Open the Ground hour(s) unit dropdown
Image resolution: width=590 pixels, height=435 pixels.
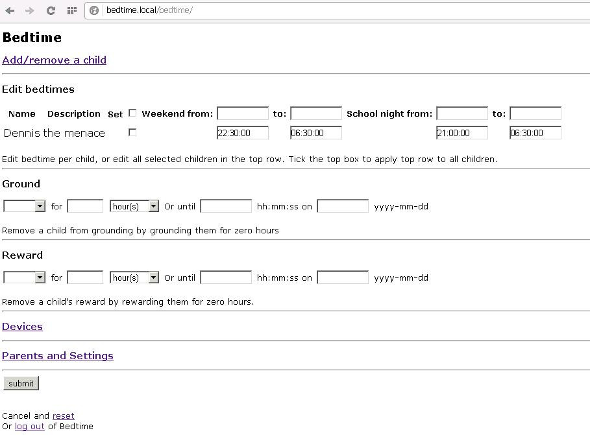134,206
